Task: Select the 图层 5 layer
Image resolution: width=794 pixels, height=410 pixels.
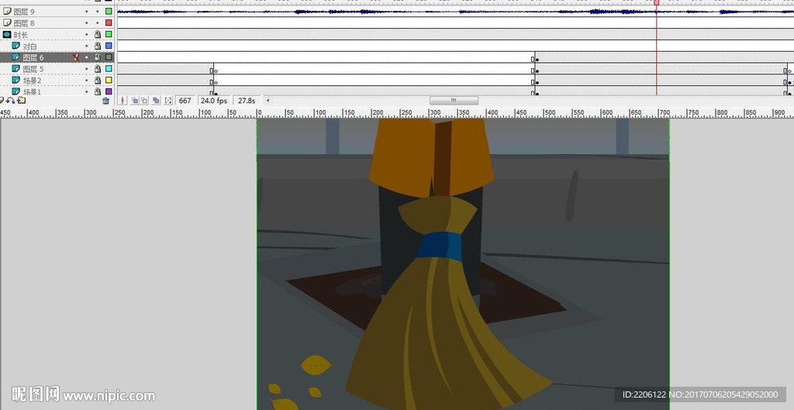Action: [33, 69]
